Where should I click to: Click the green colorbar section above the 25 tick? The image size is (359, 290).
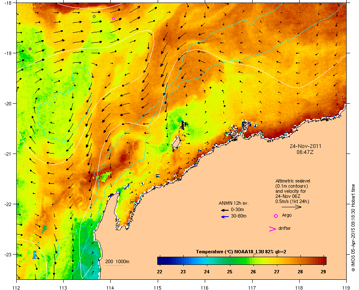click(x=230, y=261)
